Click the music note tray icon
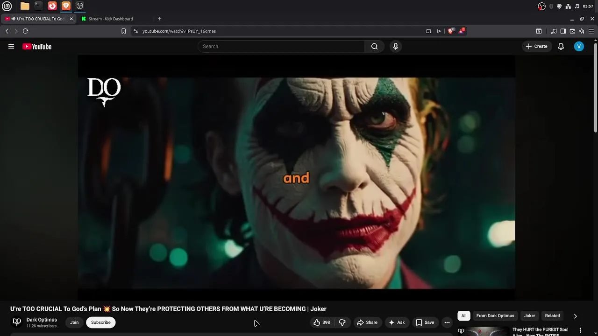The height and width of the screenshot is (336, 598). (x=577, y=6)
